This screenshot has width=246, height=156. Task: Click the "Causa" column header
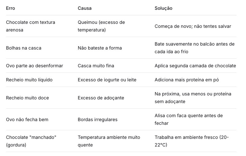(85, 8)
